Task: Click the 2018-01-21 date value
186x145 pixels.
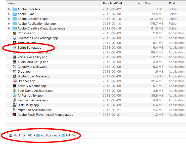Action: click(x=112, y=110)
